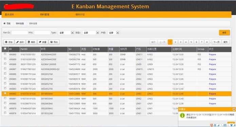This screenshot has width=236, height=127.
Task: Click the 下一页 next page button
Action: point(216,42)
